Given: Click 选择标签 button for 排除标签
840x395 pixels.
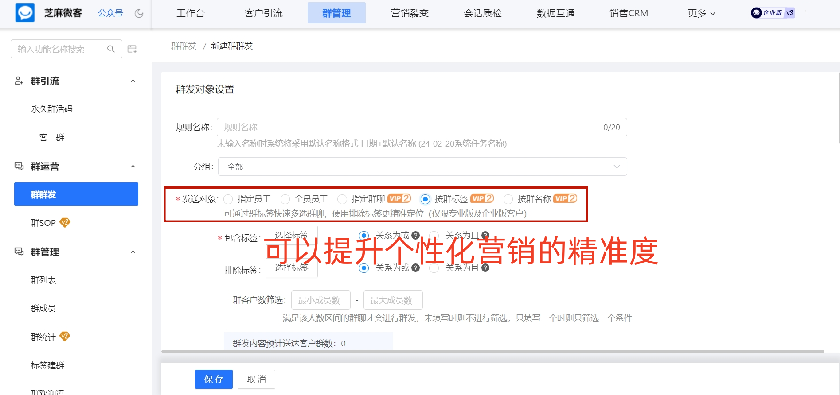Looking at the screenshot, I should click(291, 267).
